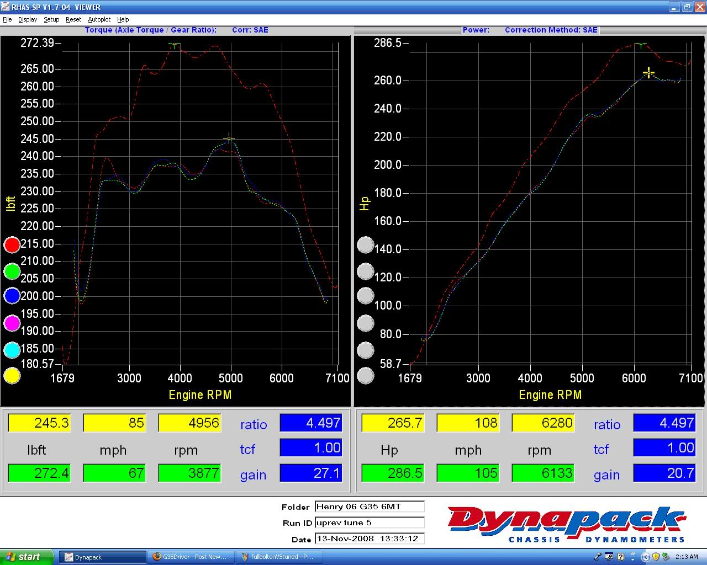Click the Safely Remove Hardware tray icon
The height and width of the screenshot is (565, 707).
pyautogui.click(x=666, y=557)
